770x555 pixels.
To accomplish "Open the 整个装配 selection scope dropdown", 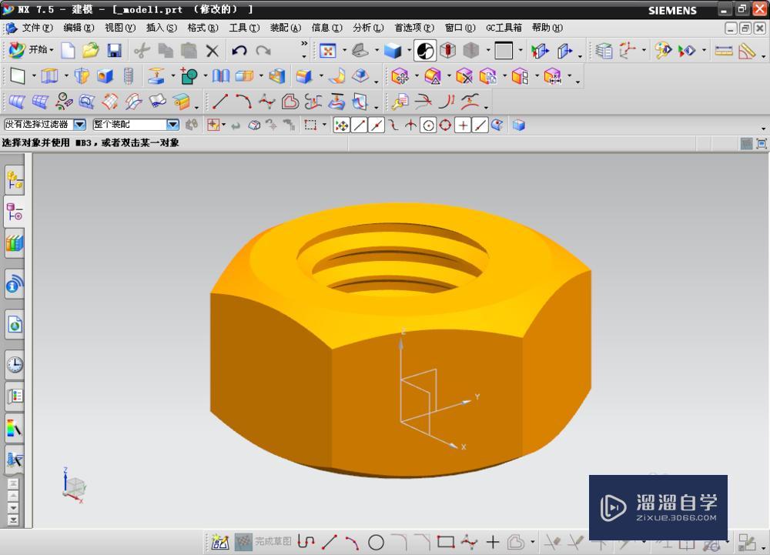I will pos(136,125).
